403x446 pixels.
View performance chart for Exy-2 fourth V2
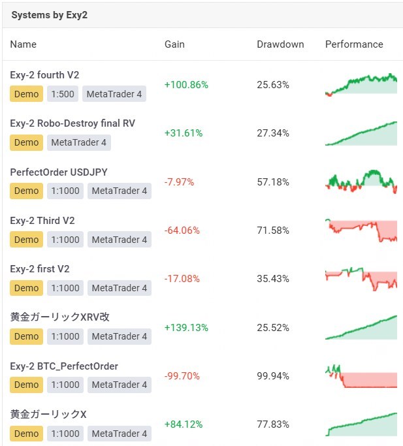click(361, 85)
